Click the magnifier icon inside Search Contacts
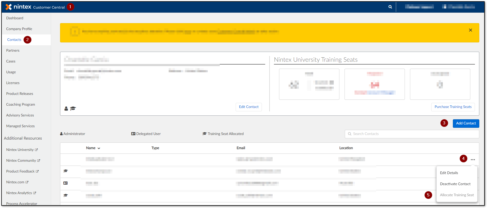Image resolution: width=487 pixels, height=208 pixels. tap(350, 134)
